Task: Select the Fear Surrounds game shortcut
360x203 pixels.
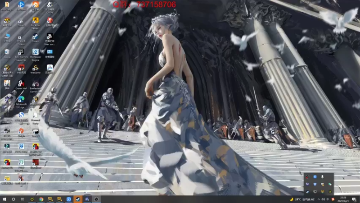Action: tap(49, 39)
